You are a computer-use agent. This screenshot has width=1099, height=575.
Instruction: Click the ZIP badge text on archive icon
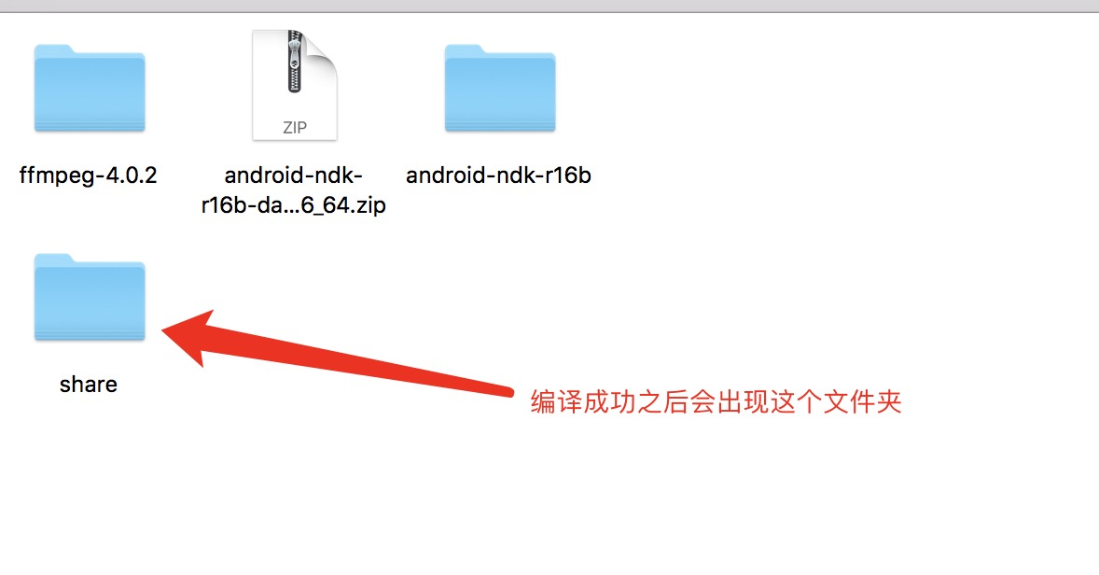click(x=295, y=128)
